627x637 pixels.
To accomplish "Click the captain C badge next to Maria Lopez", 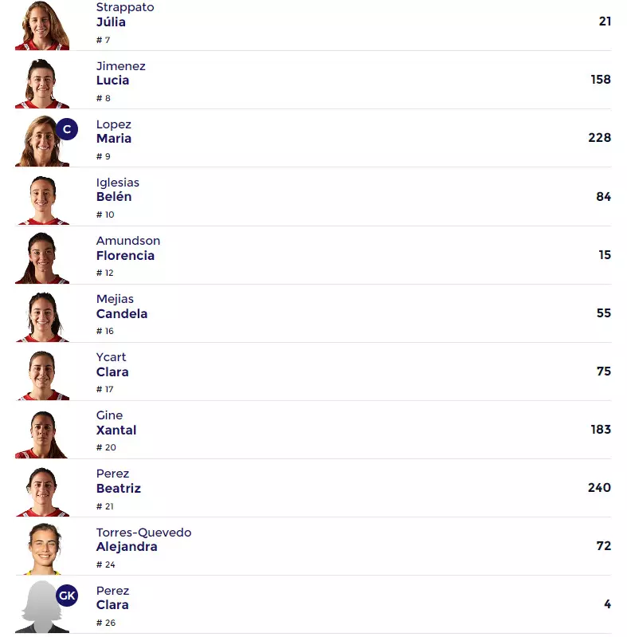I will click(67, 129).
